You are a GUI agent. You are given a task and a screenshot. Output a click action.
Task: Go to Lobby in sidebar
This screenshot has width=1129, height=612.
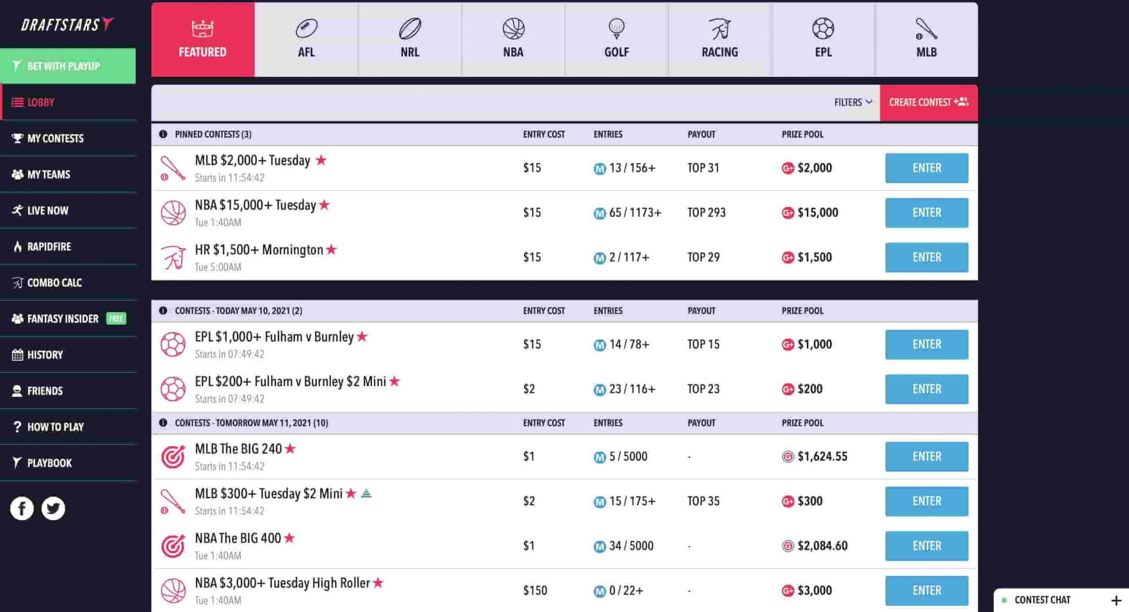[x=68, y=102]
